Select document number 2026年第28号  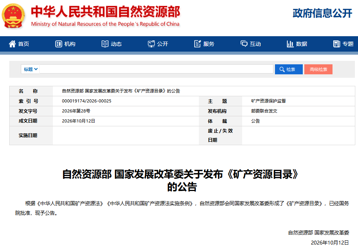76,111
